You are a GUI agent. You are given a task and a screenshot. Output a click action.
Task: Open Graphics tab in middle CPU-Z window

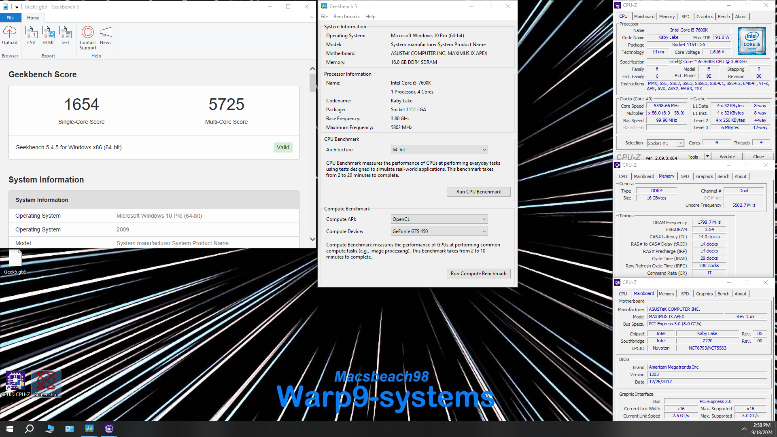704,176
